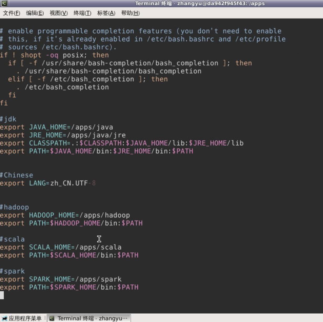The height and width of the screenshot is (322, 323).
Task: Click the JAVA_HOME export line
Action: 56,127
